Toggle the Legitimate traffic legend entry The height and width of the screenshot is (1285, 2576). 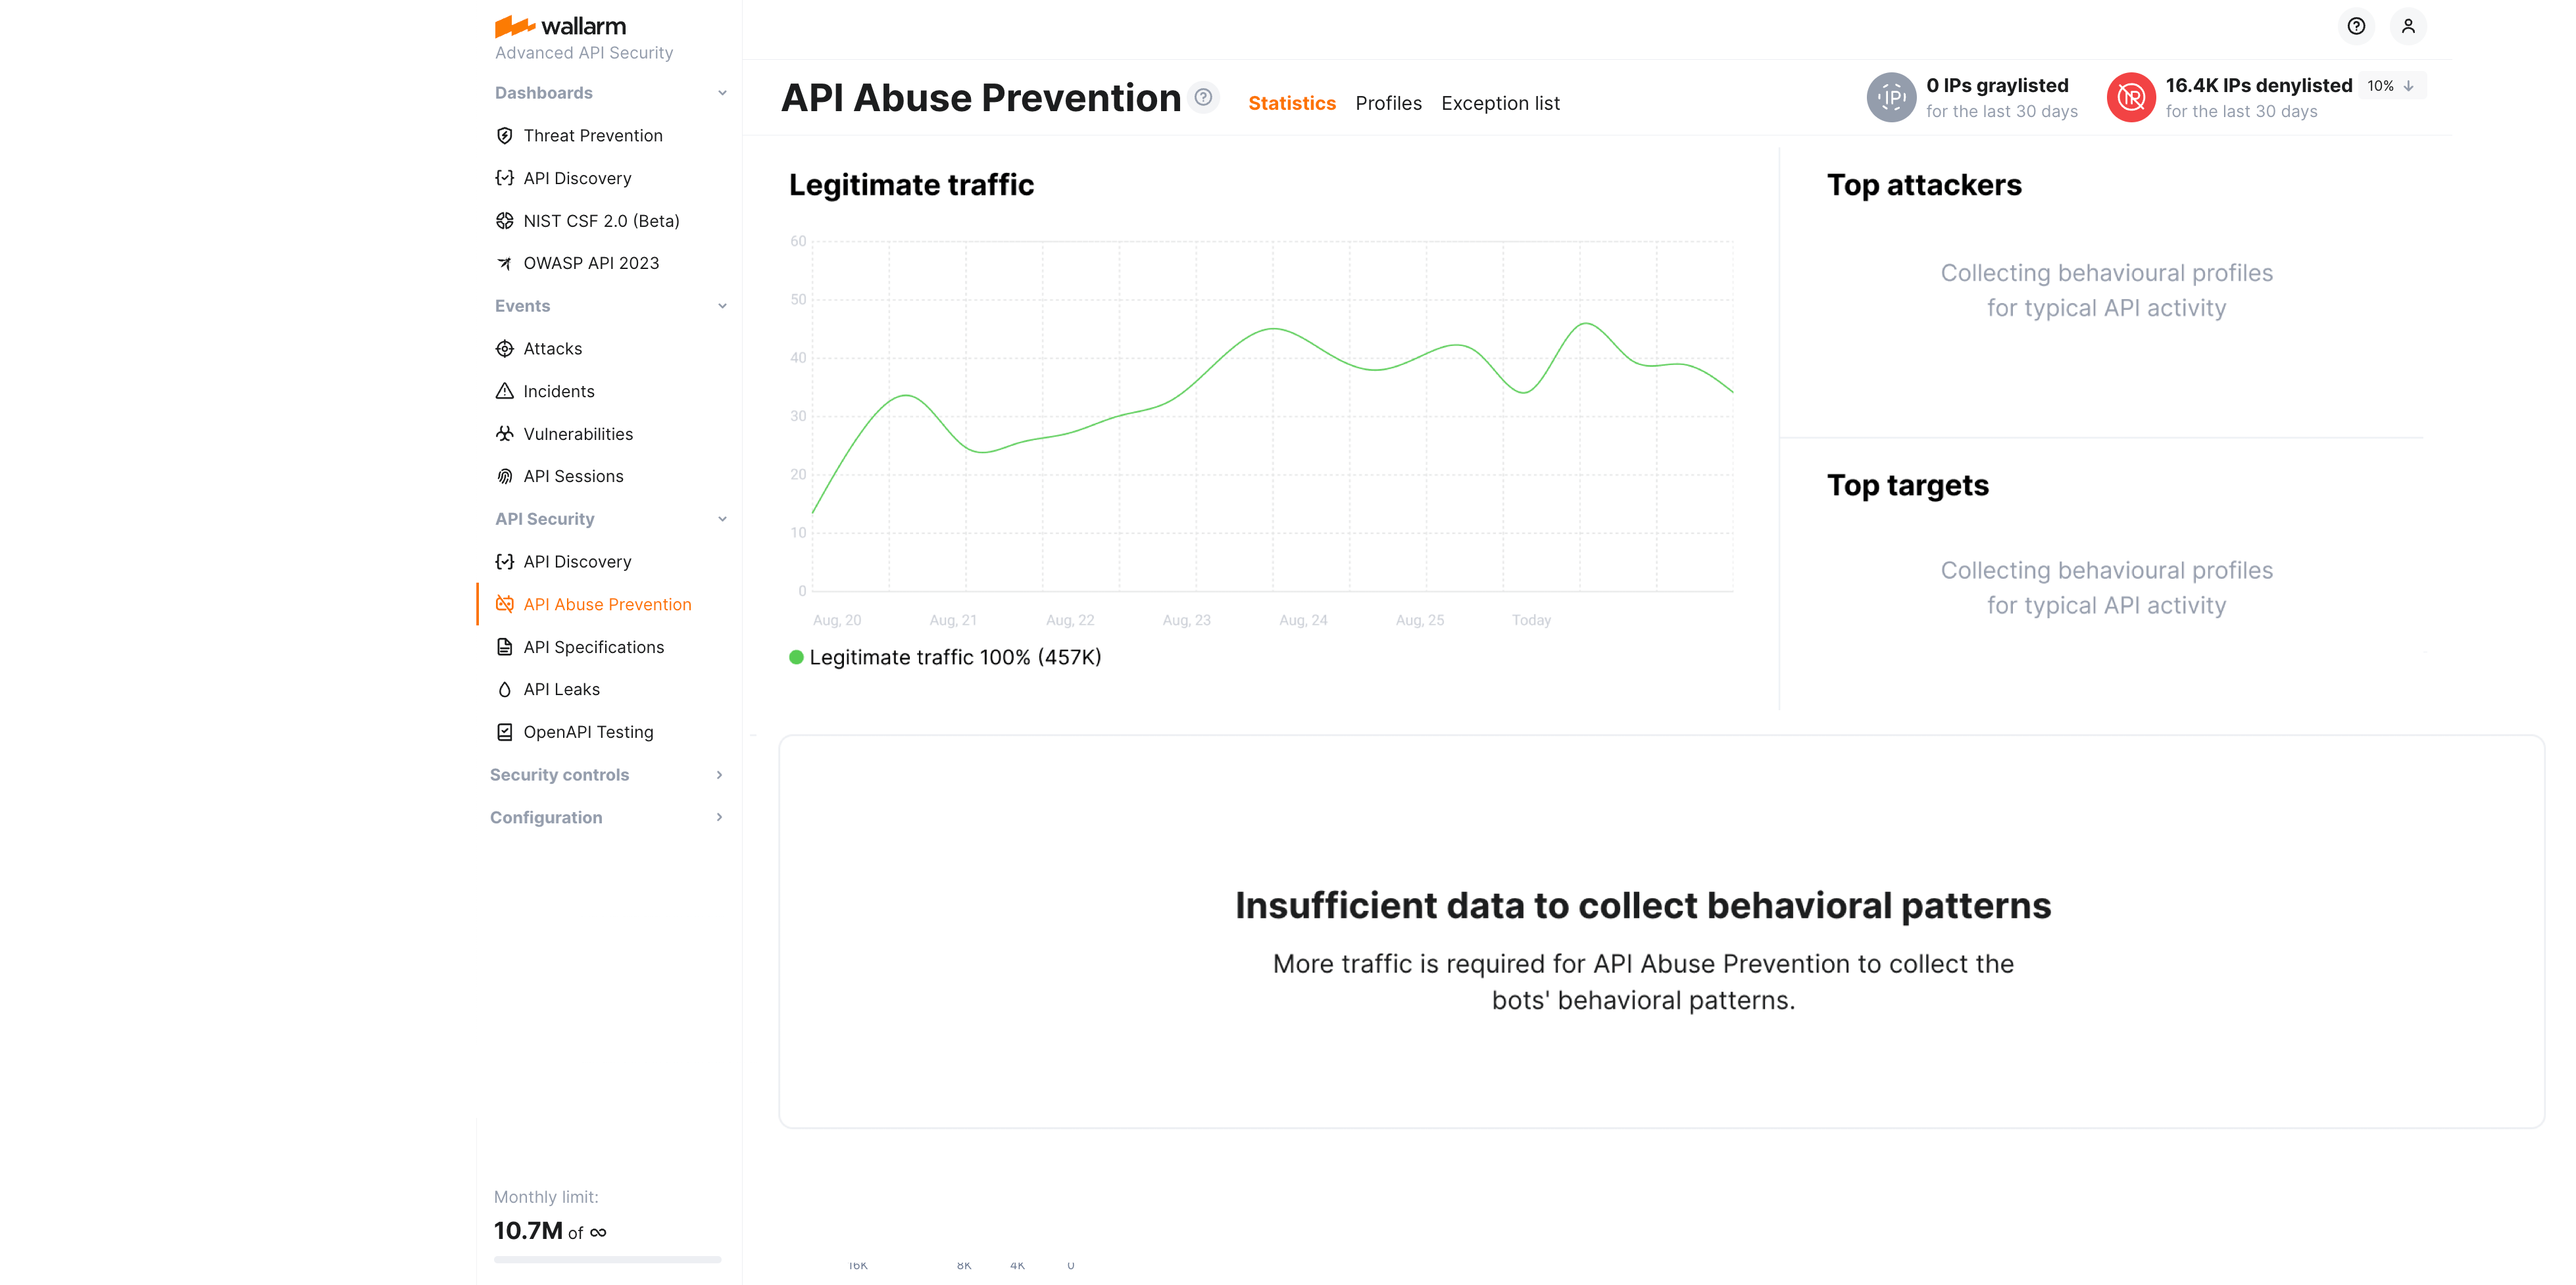[x=945, y=657]
